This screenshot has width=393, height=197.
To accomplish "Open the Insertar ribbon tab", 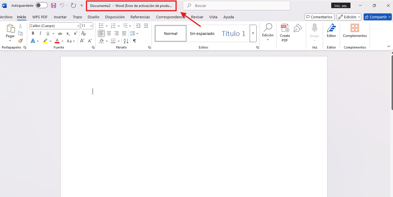I will pos(60,17).
